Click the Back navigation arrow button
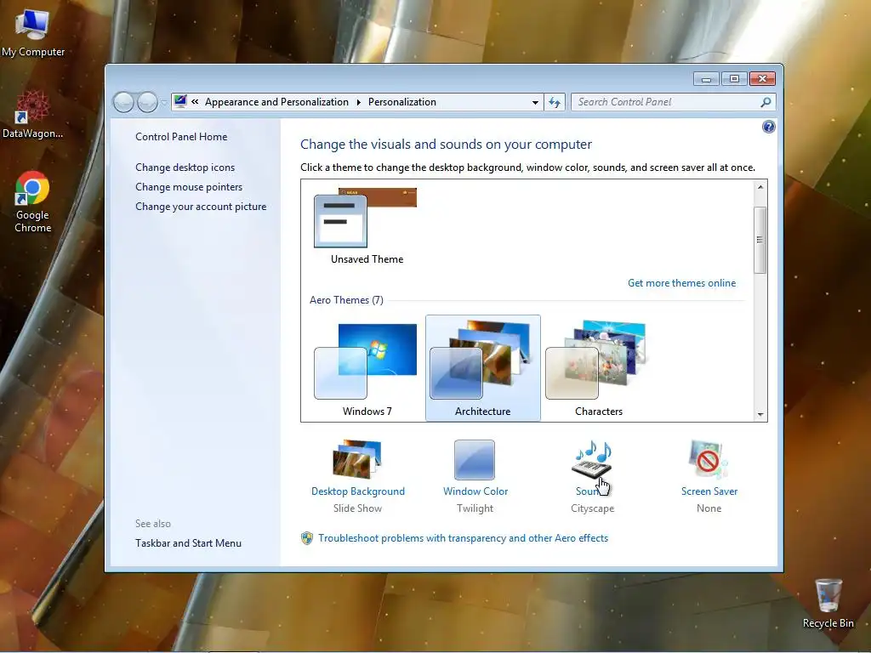Viewport: 871px width, 653px height. click(x=123, y=102)
